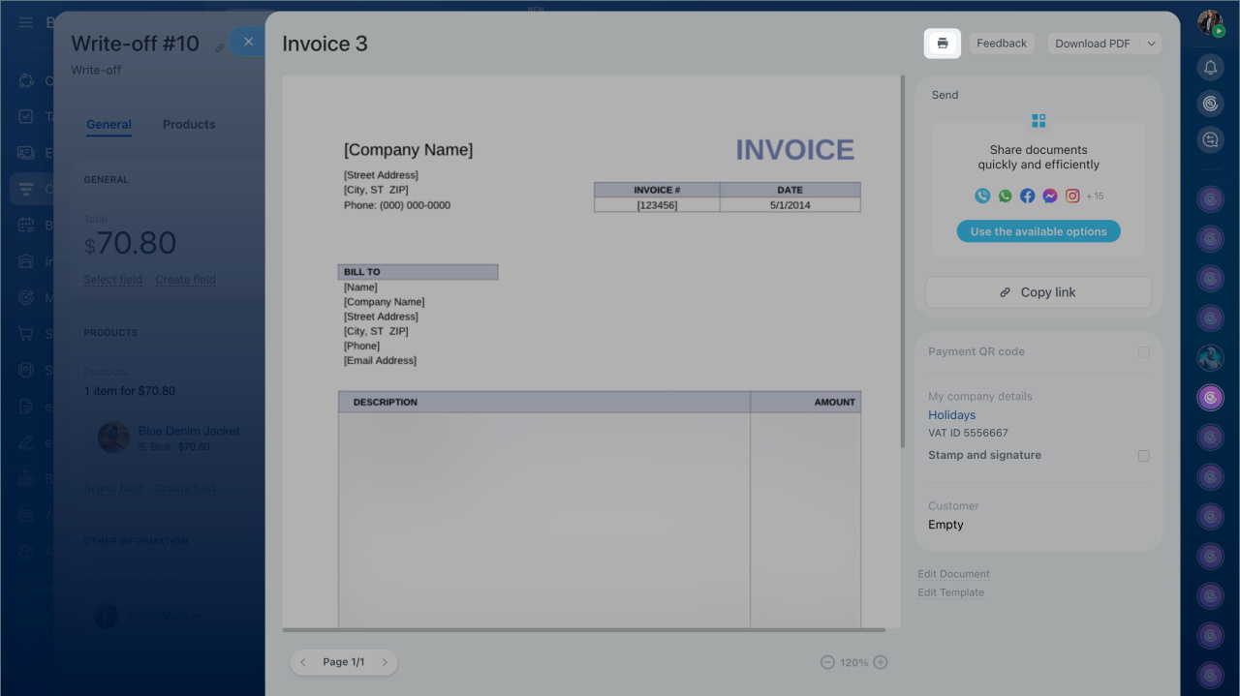The width and height of the screenshot is (1240, 696).
Task: Click the Instagram share icon
Action: click(x=1072, y=196)
